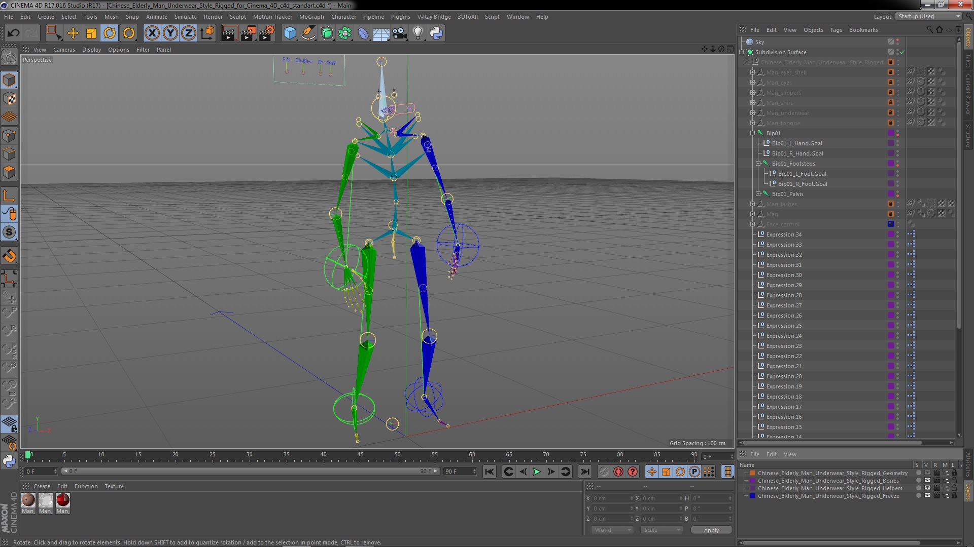The height and width of the screenshot is (547, 974).
Task: Collapse the Subdivision Surface tree node
Action: [742, 52]
